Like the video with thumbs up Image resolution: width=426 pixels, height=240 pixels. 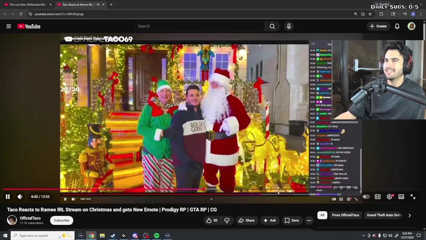(x=212, y=220)
